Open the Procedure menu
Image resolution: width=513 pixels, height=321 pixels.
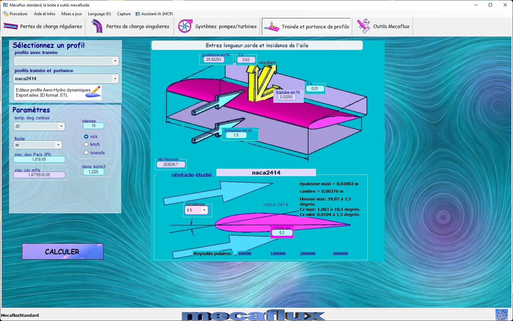[16, 14]
